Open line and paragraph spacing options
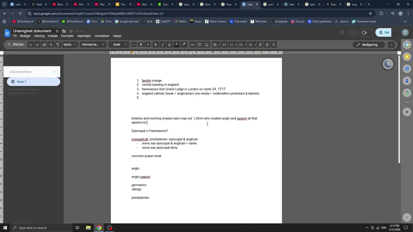 [225, 45]
